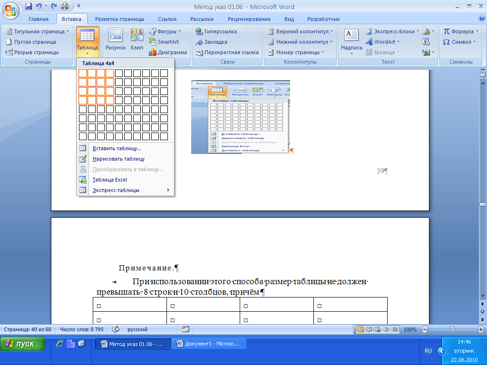Insert Титульная страница cover page

(37, 31)
